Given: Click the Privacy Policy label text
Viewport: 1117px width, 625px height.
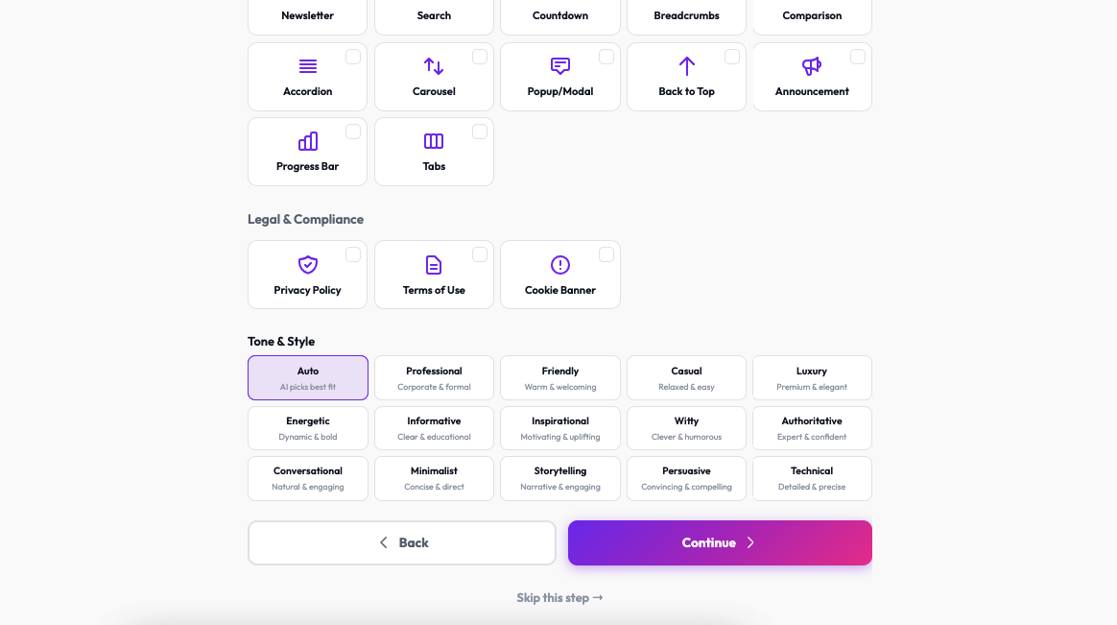Looking at the screenshot, I should click(x=308, y=290).
